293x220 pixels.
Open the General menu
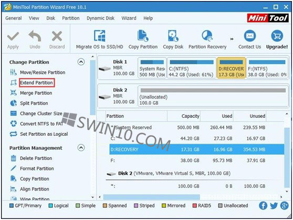tap(14, 18)
